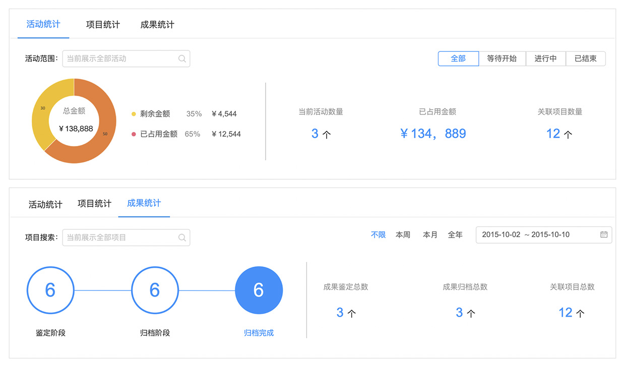The height and width of the screenshot is (367, 625).
Task: Filter activities by 进行中
Action: point(545,59)
